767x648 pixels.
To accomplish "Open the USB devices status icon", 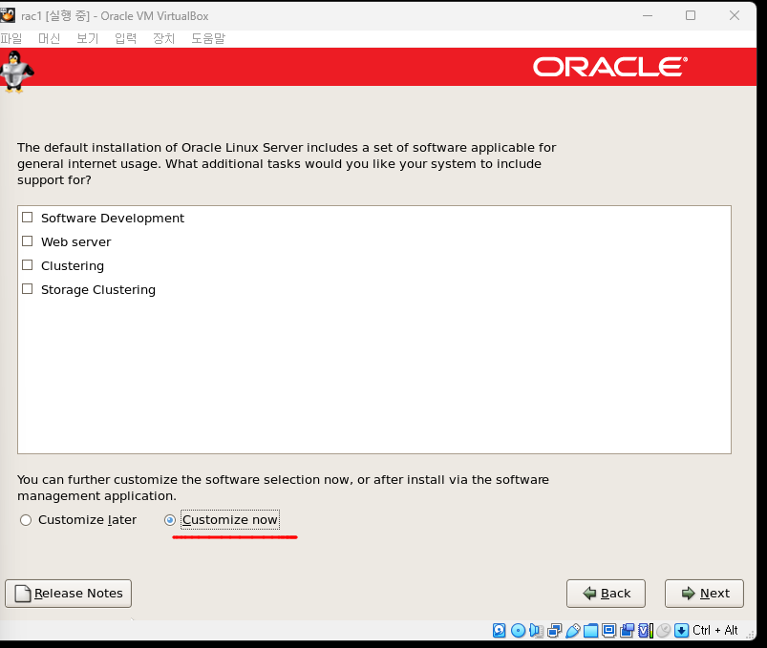I will pos(572,631).
